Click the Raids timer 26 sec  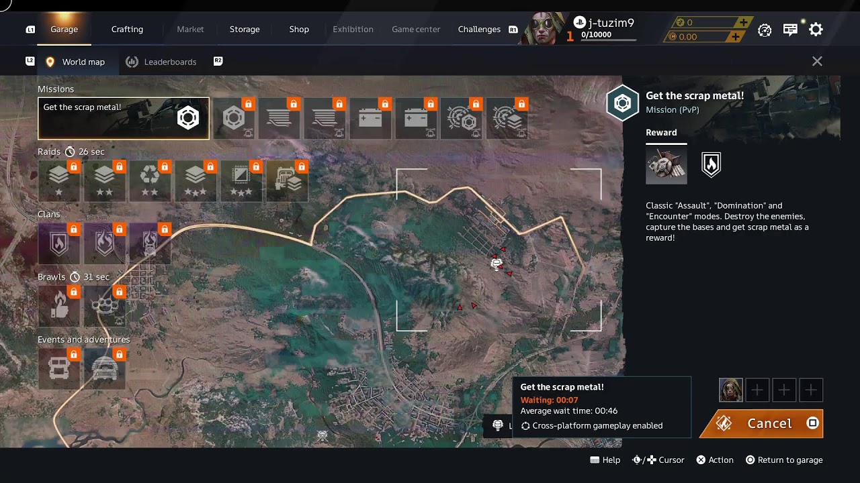(x=85, y=152)
